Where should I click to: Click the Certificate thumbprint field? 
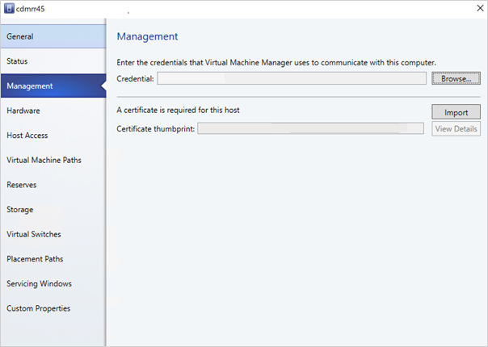[x=310, y=128]
